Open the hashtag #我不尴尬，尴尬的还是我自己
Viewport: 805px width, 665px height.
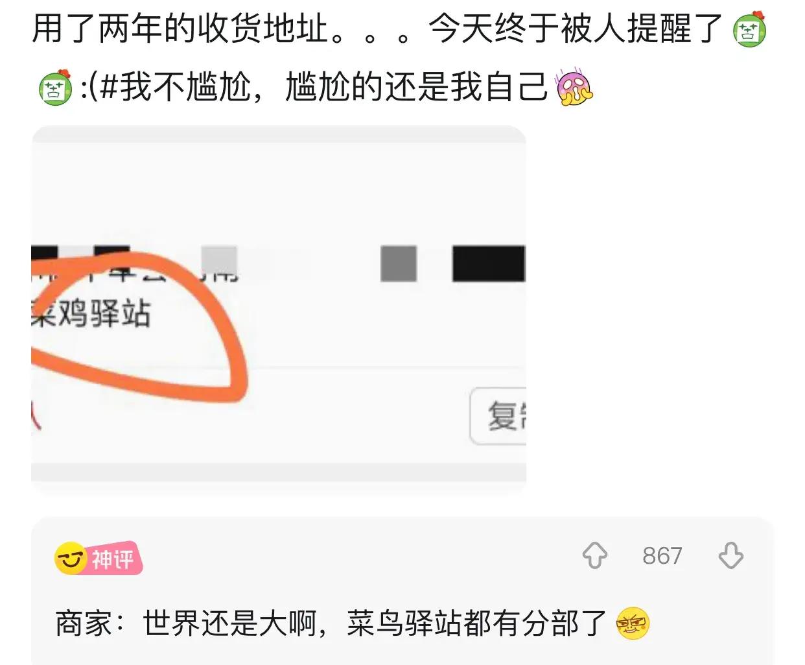tap(325, 88)
